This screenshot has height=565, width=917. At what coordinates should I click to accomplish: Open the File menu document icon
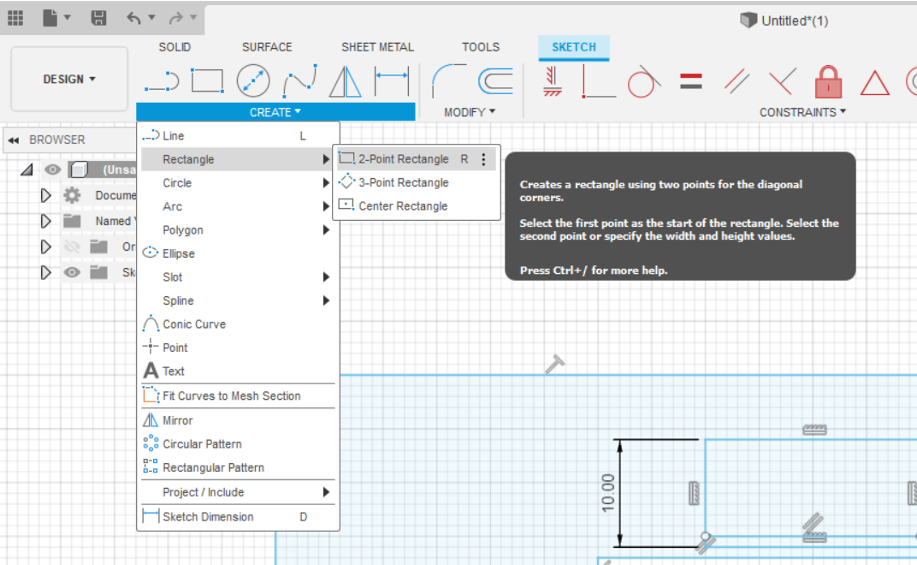50,18
